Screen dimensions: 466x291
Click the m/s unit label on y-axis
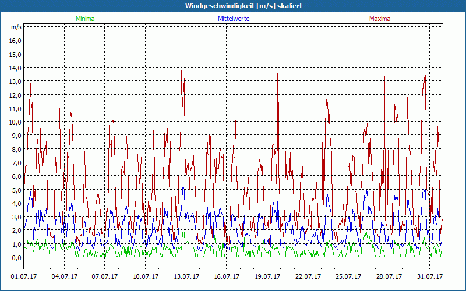pos(16,27)
